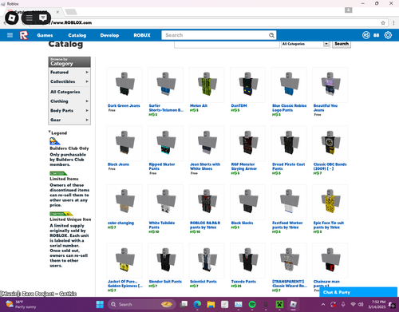Expand the Clothing category

(x=69, y=101)
